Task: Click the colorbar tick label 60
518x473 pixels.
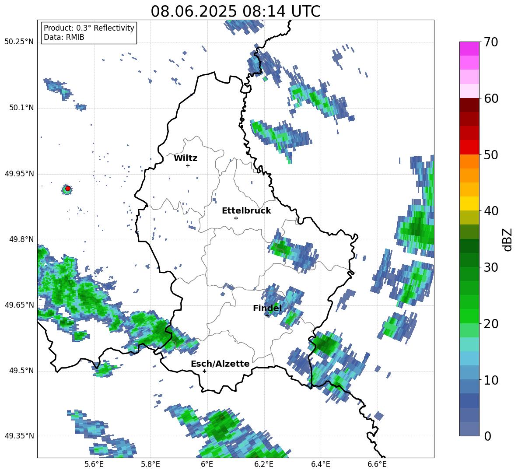Action: pos(491,98)
